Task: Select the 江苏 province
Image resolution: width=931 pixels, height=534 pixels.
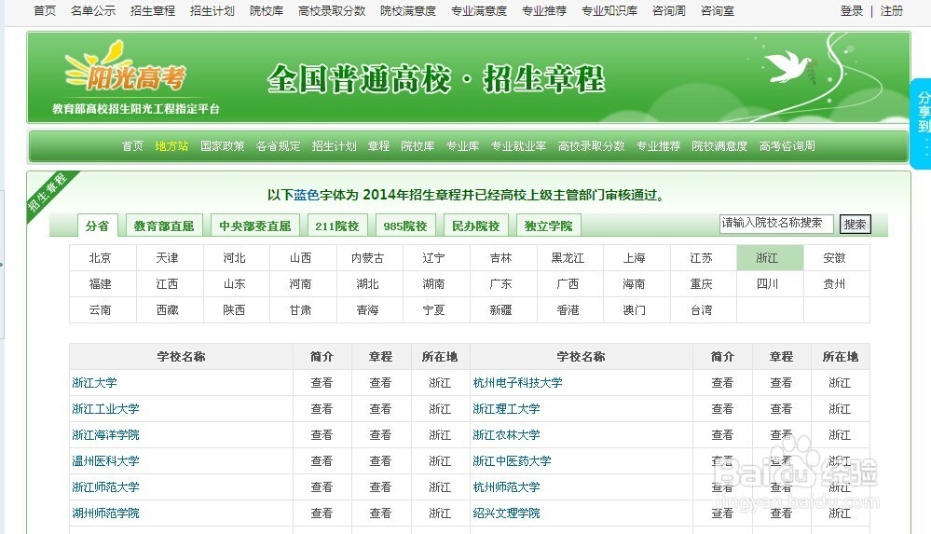Action: click(701, 258)
